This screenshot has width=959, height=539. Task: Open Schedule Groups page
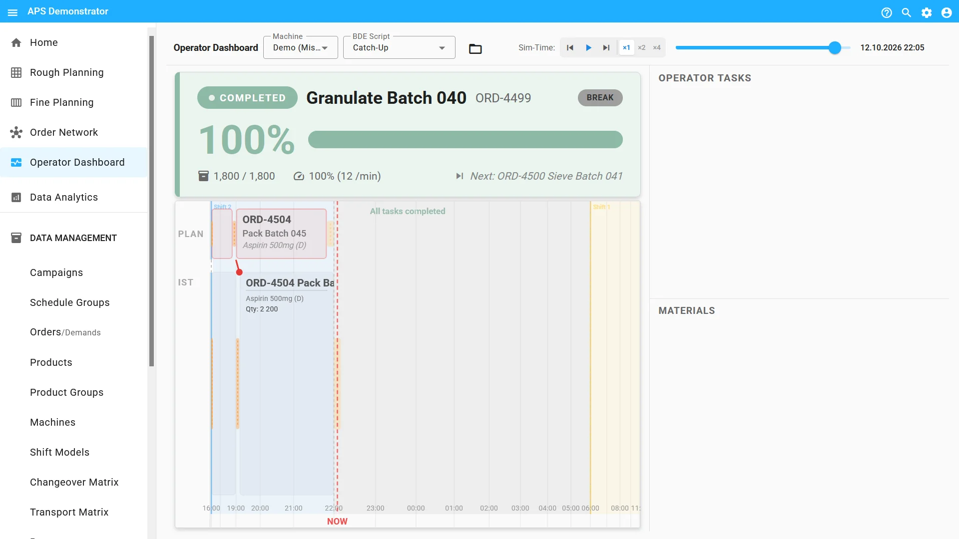74,302
